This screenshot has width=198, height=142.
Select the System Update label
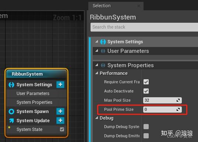pos(33,121)
